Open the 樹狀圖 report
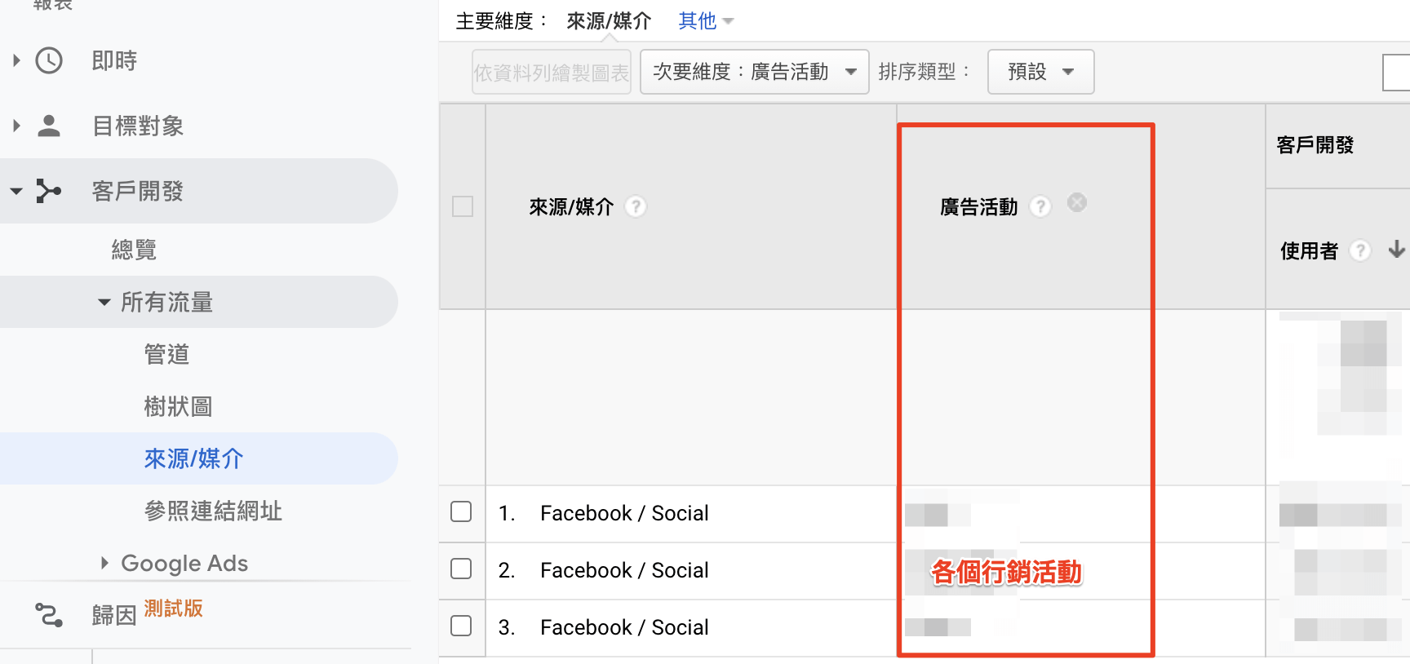 pos(178,406)
